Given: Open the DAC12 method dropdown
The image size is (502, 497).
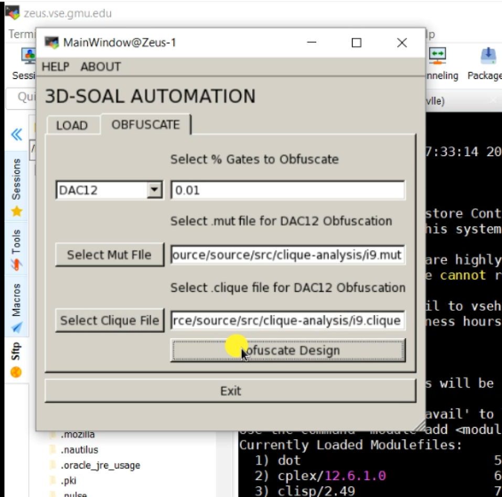Looking at the screenshot, I should 155,190.
